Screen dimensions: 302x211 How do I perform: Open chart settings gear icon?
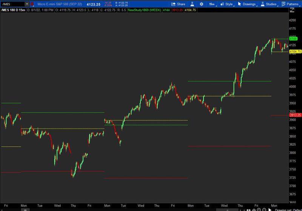pos(202,4)
